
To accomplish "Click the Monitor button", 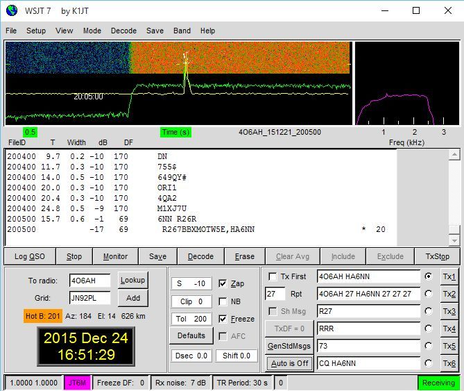I will (x=115, y=256).
